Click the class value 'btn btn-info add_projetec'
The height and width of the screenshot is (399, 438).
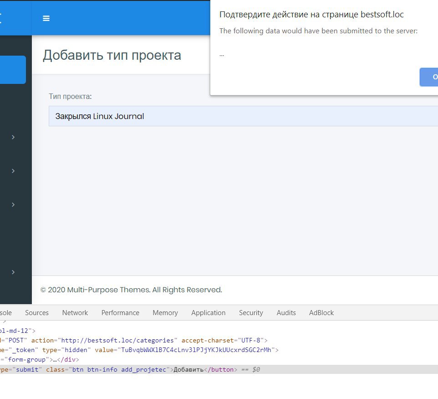tap(119, 370)
